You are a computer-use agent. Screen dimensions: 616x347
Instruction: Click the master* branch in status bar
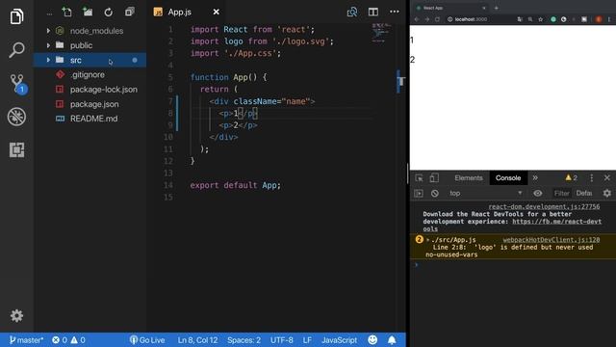tap(26, 340)
